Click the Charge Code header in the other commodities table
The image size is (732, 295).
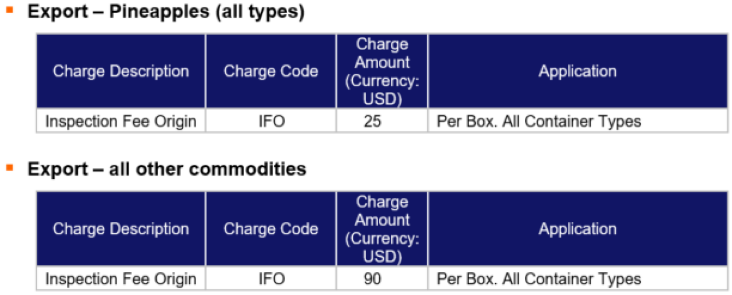point(270,229)
